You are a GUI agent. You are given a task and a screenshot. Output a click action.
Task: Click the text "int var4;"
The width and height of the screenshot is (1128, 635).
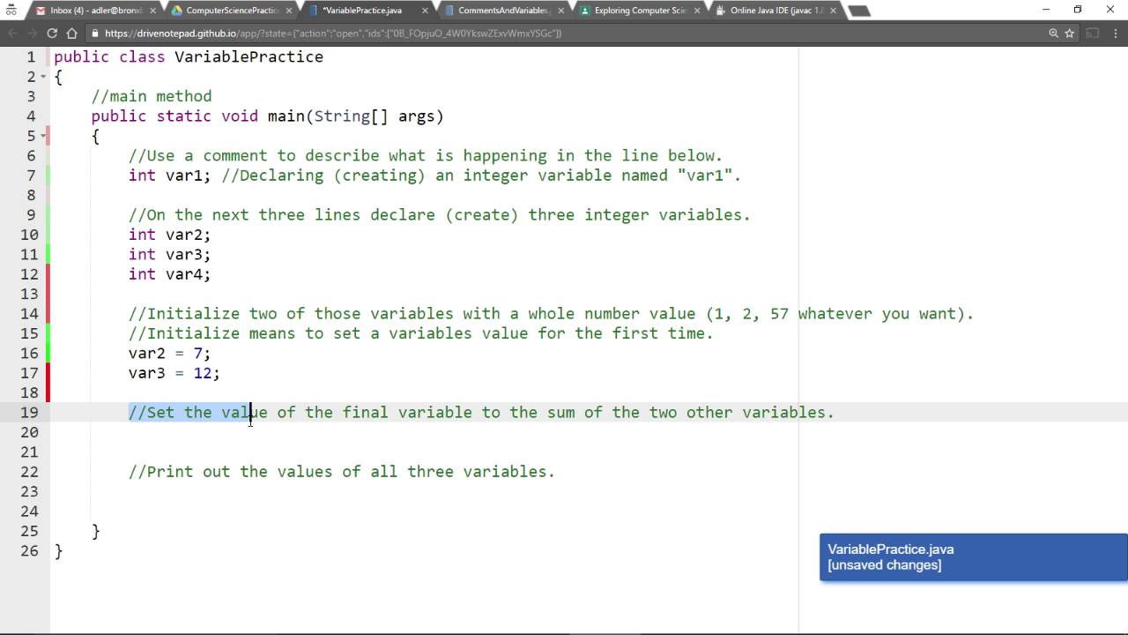169,274
